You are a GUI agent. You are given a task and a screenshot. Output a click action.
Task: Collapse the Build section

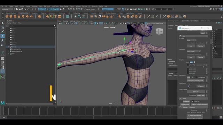coord(180,98)
